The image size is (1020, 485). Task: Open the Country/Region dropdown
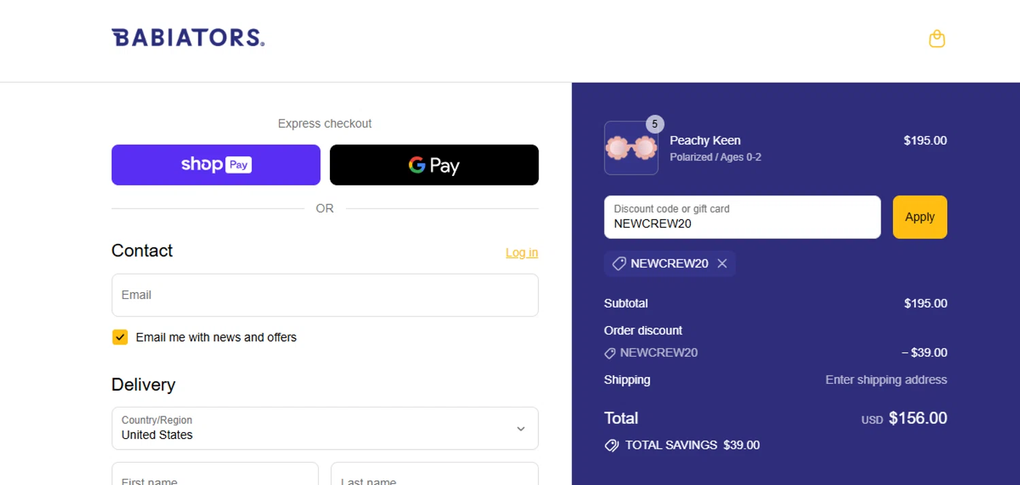(325, 428)
